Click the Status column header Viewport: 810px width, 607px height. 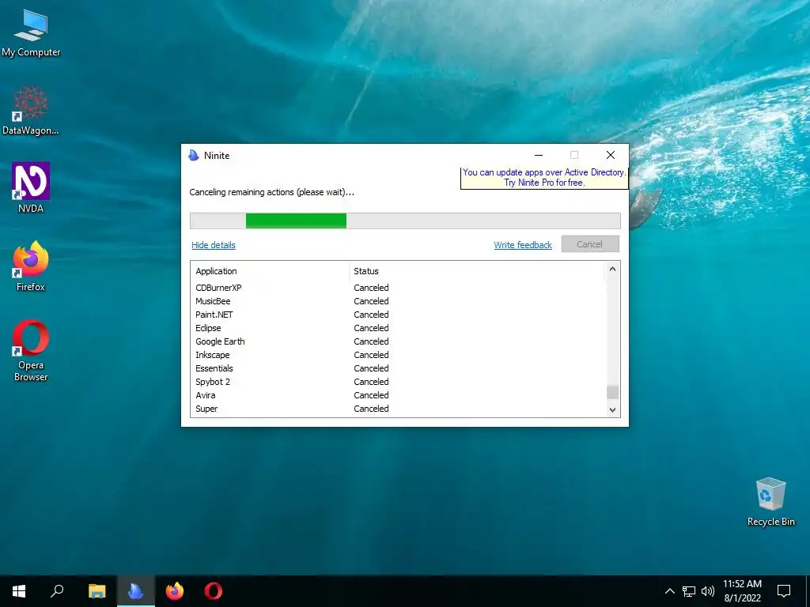tap(477, 271)
